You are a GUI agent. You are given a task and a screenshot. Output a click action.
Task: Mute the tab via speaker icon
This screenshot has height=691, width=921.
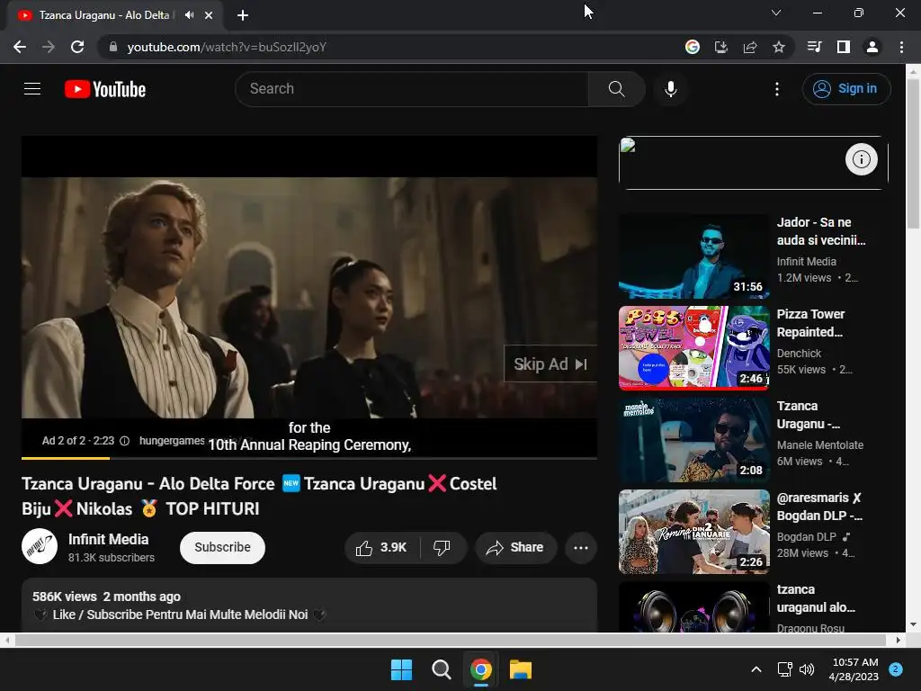coord(189,15)
